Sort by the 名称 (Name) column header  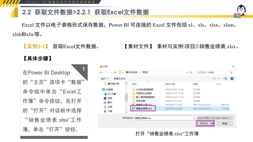[134, 84]
